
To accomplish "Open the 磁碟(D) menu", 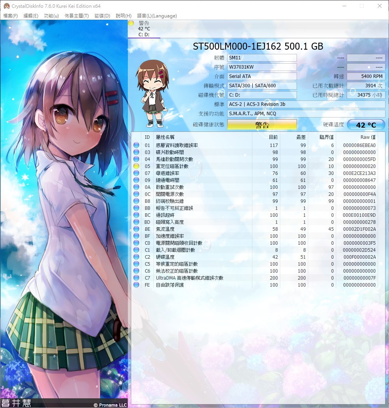I will tap(102, 16).
